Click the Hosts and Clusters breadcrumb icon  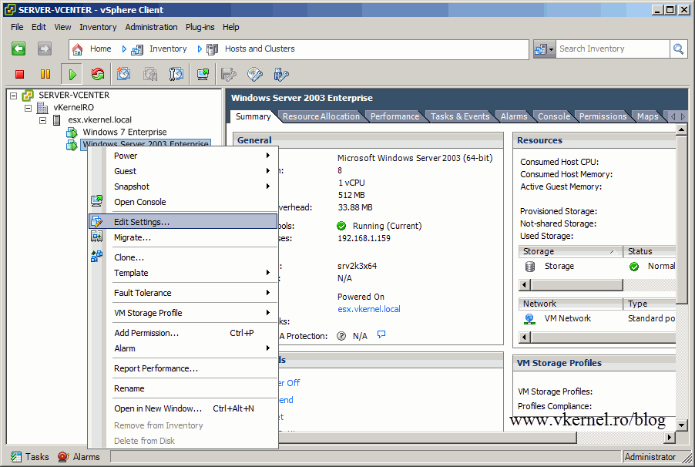point(213,49)
